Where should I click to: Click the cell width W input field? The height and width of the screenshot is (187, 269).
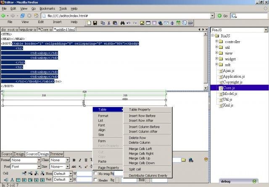(x=84, y=174)
